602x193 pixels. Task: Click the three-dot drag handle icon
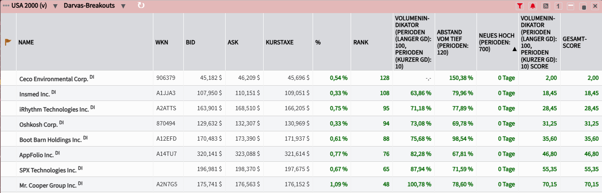coord(6,5)
